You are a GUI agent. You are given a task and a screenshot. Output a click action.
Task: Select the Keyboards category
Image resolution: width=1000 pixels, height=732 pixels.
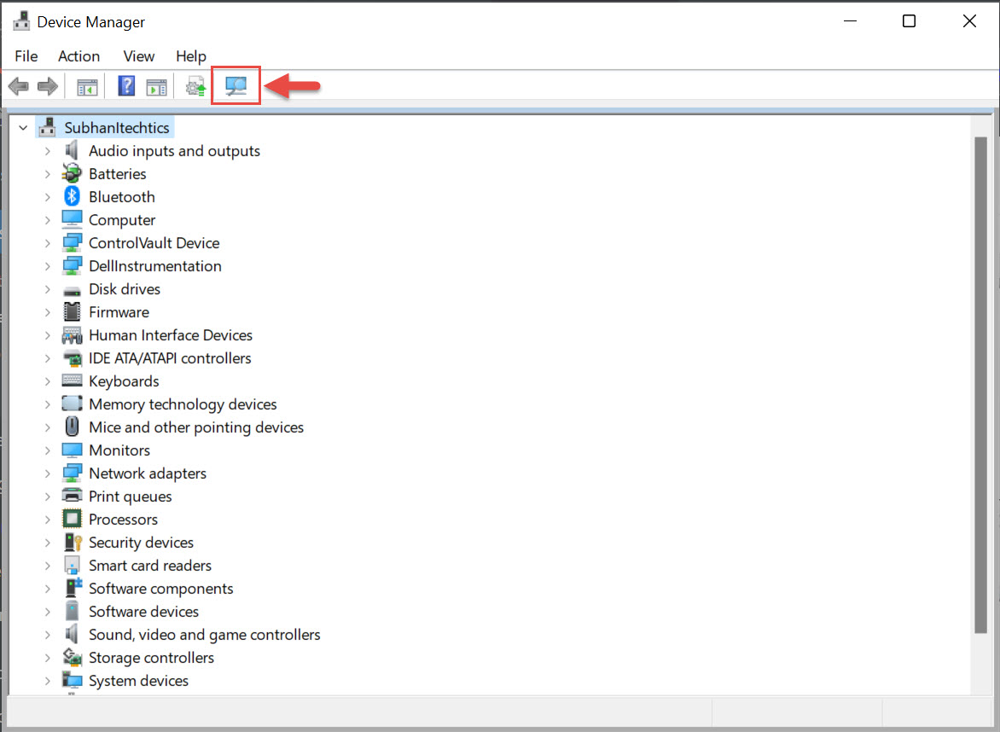coord(124,381)
